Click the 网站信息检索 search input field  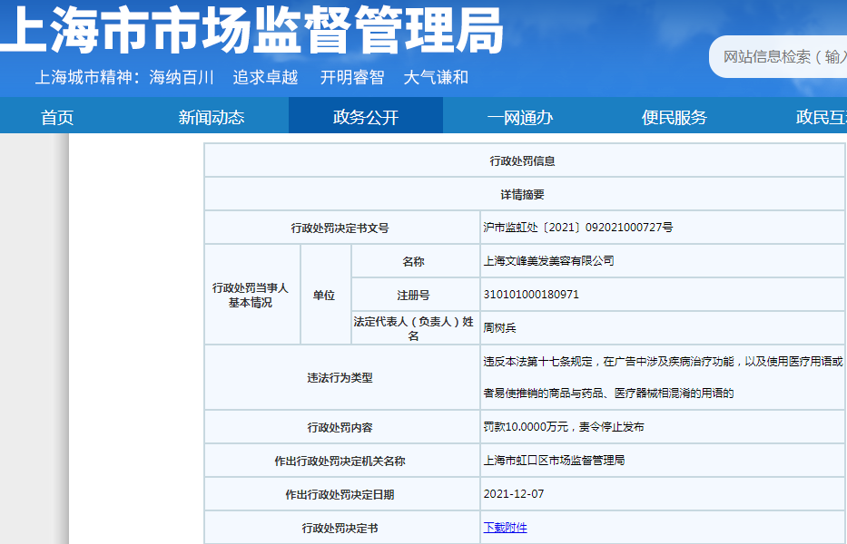tap(783, 56)
